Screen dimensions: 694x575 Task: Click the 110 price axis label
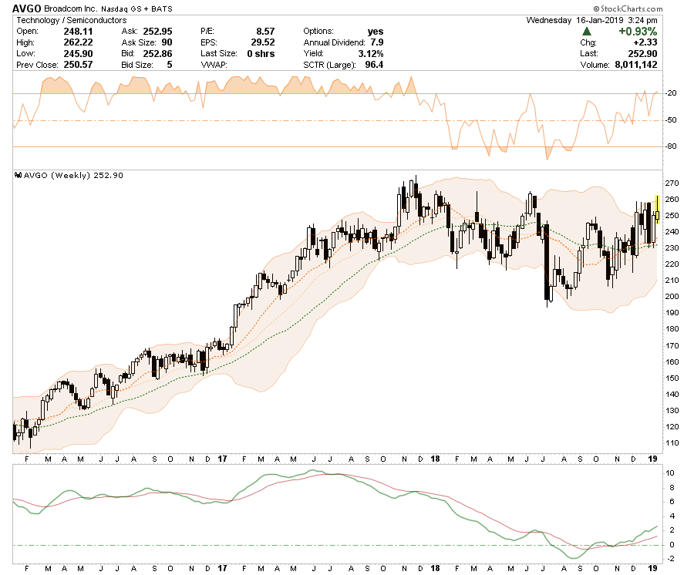click(672, 442)
